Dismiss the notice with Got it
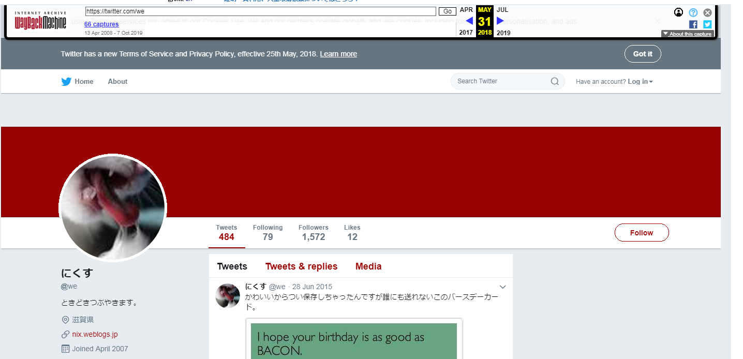Viewport: 743px width, 359px height. (x=643, y=54)
